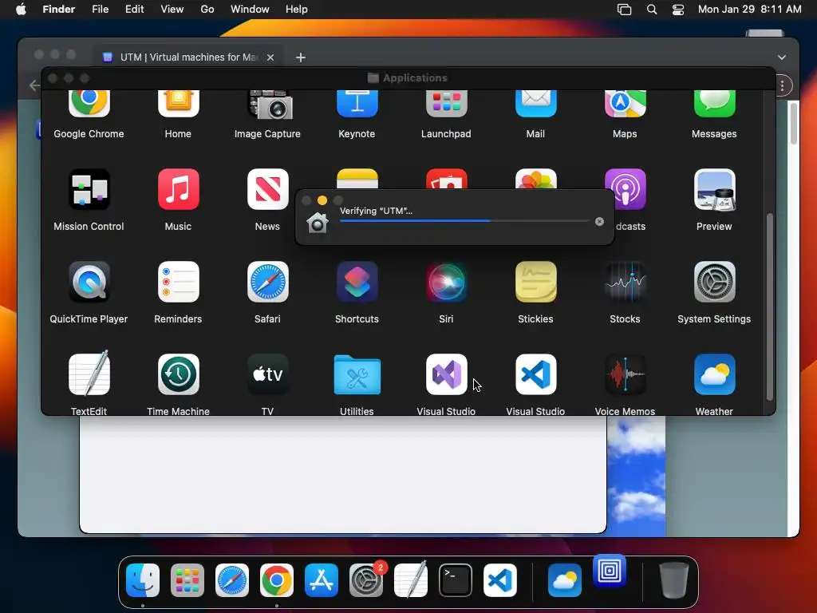Image resolution: width=817 pixels, height=613 pixels.
Task: Open the Go menu
Action: (207, 10)
